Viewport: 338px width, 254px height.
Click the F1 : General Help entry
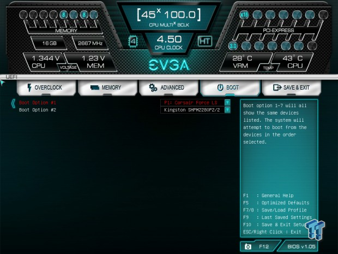point(268,196)
